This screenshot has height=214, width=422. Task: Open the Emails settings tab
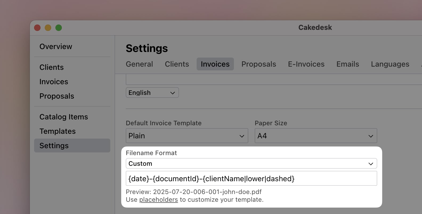347,64
